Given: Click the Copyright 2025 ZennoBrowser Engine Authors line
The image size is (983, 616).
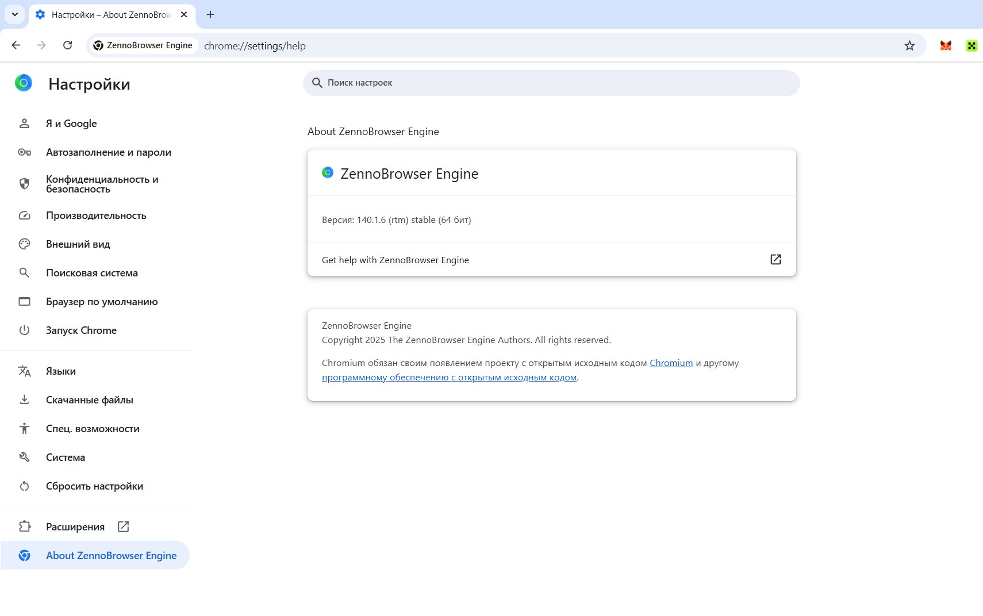Looking at the screenshot, I should click(x=466, y=340).
